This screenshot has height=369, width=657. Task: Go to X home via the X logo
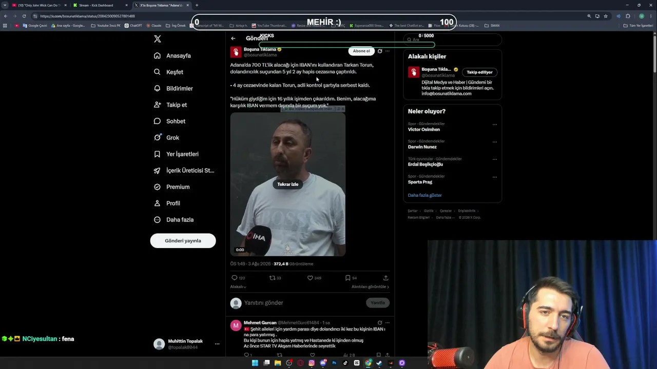pyautogui.click(x=158, y=39)
